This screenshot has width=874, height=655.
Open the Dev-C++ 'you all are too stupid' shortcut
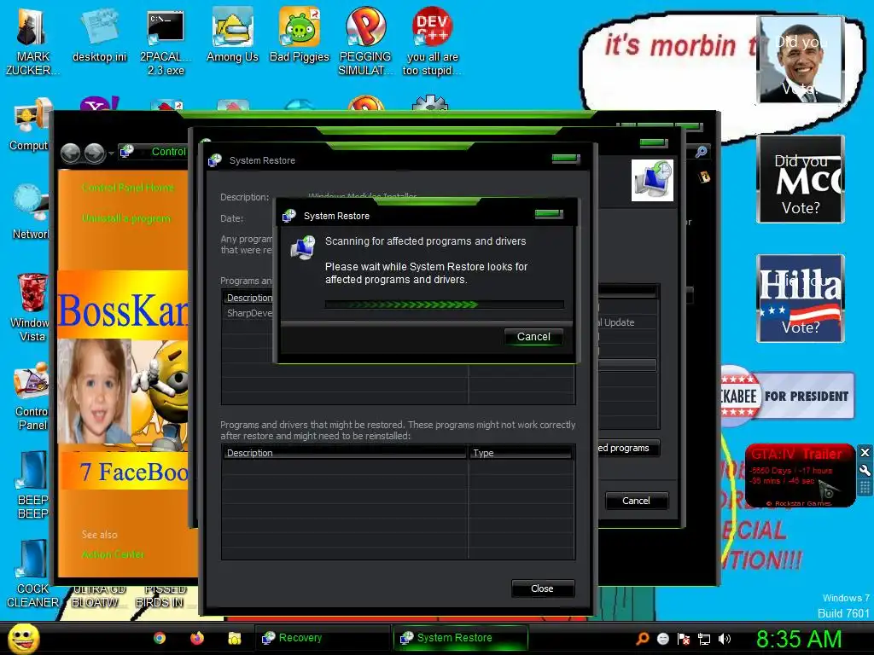[x=432, y=41]
